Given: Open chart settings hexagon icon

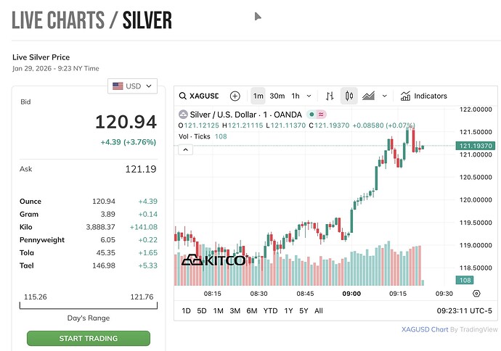Looking at the screenshot, I should 476,294.
